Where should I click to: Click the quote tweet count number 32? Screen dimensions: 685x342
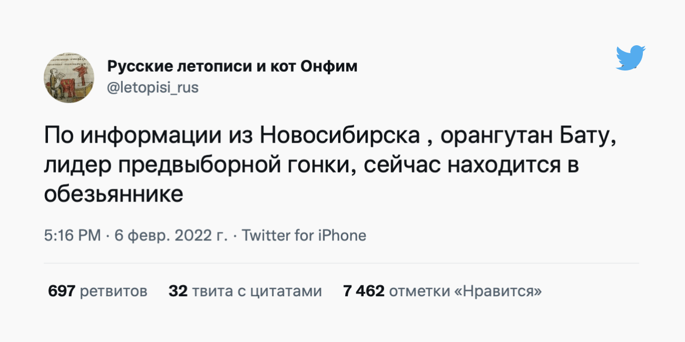(x=178, y=291)
